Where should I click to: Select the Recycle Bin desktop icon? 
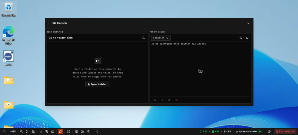9,9
